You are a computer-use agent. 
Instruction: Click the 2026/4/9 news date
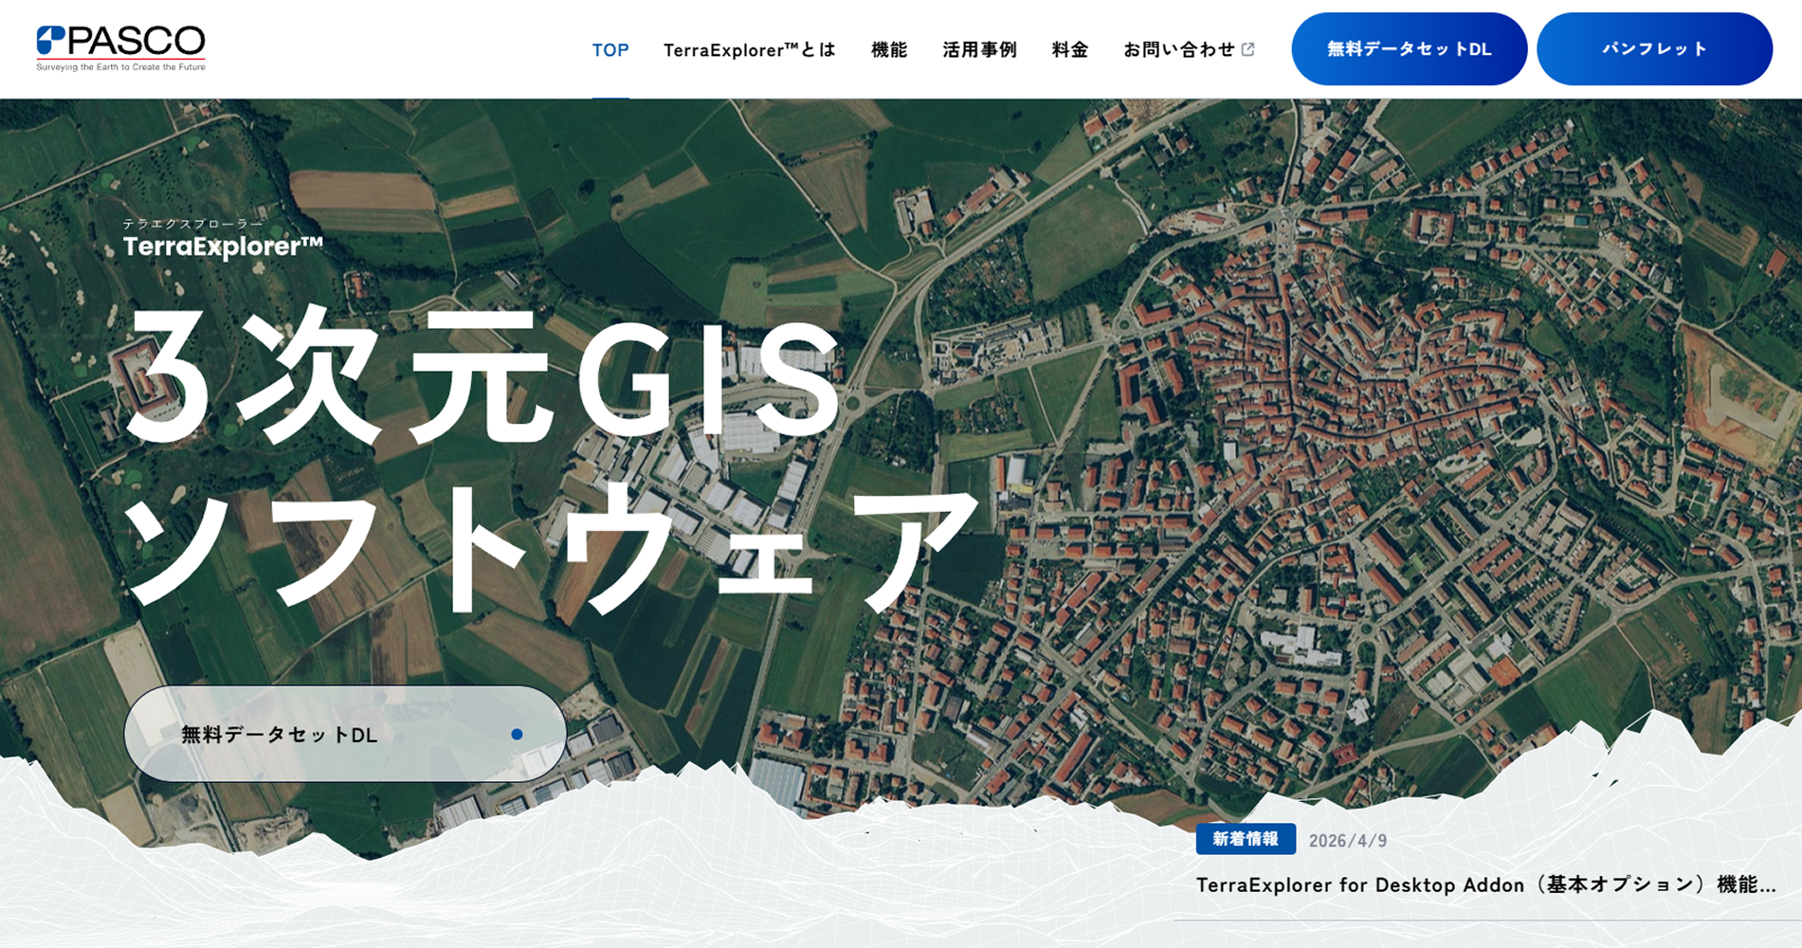1347,840
